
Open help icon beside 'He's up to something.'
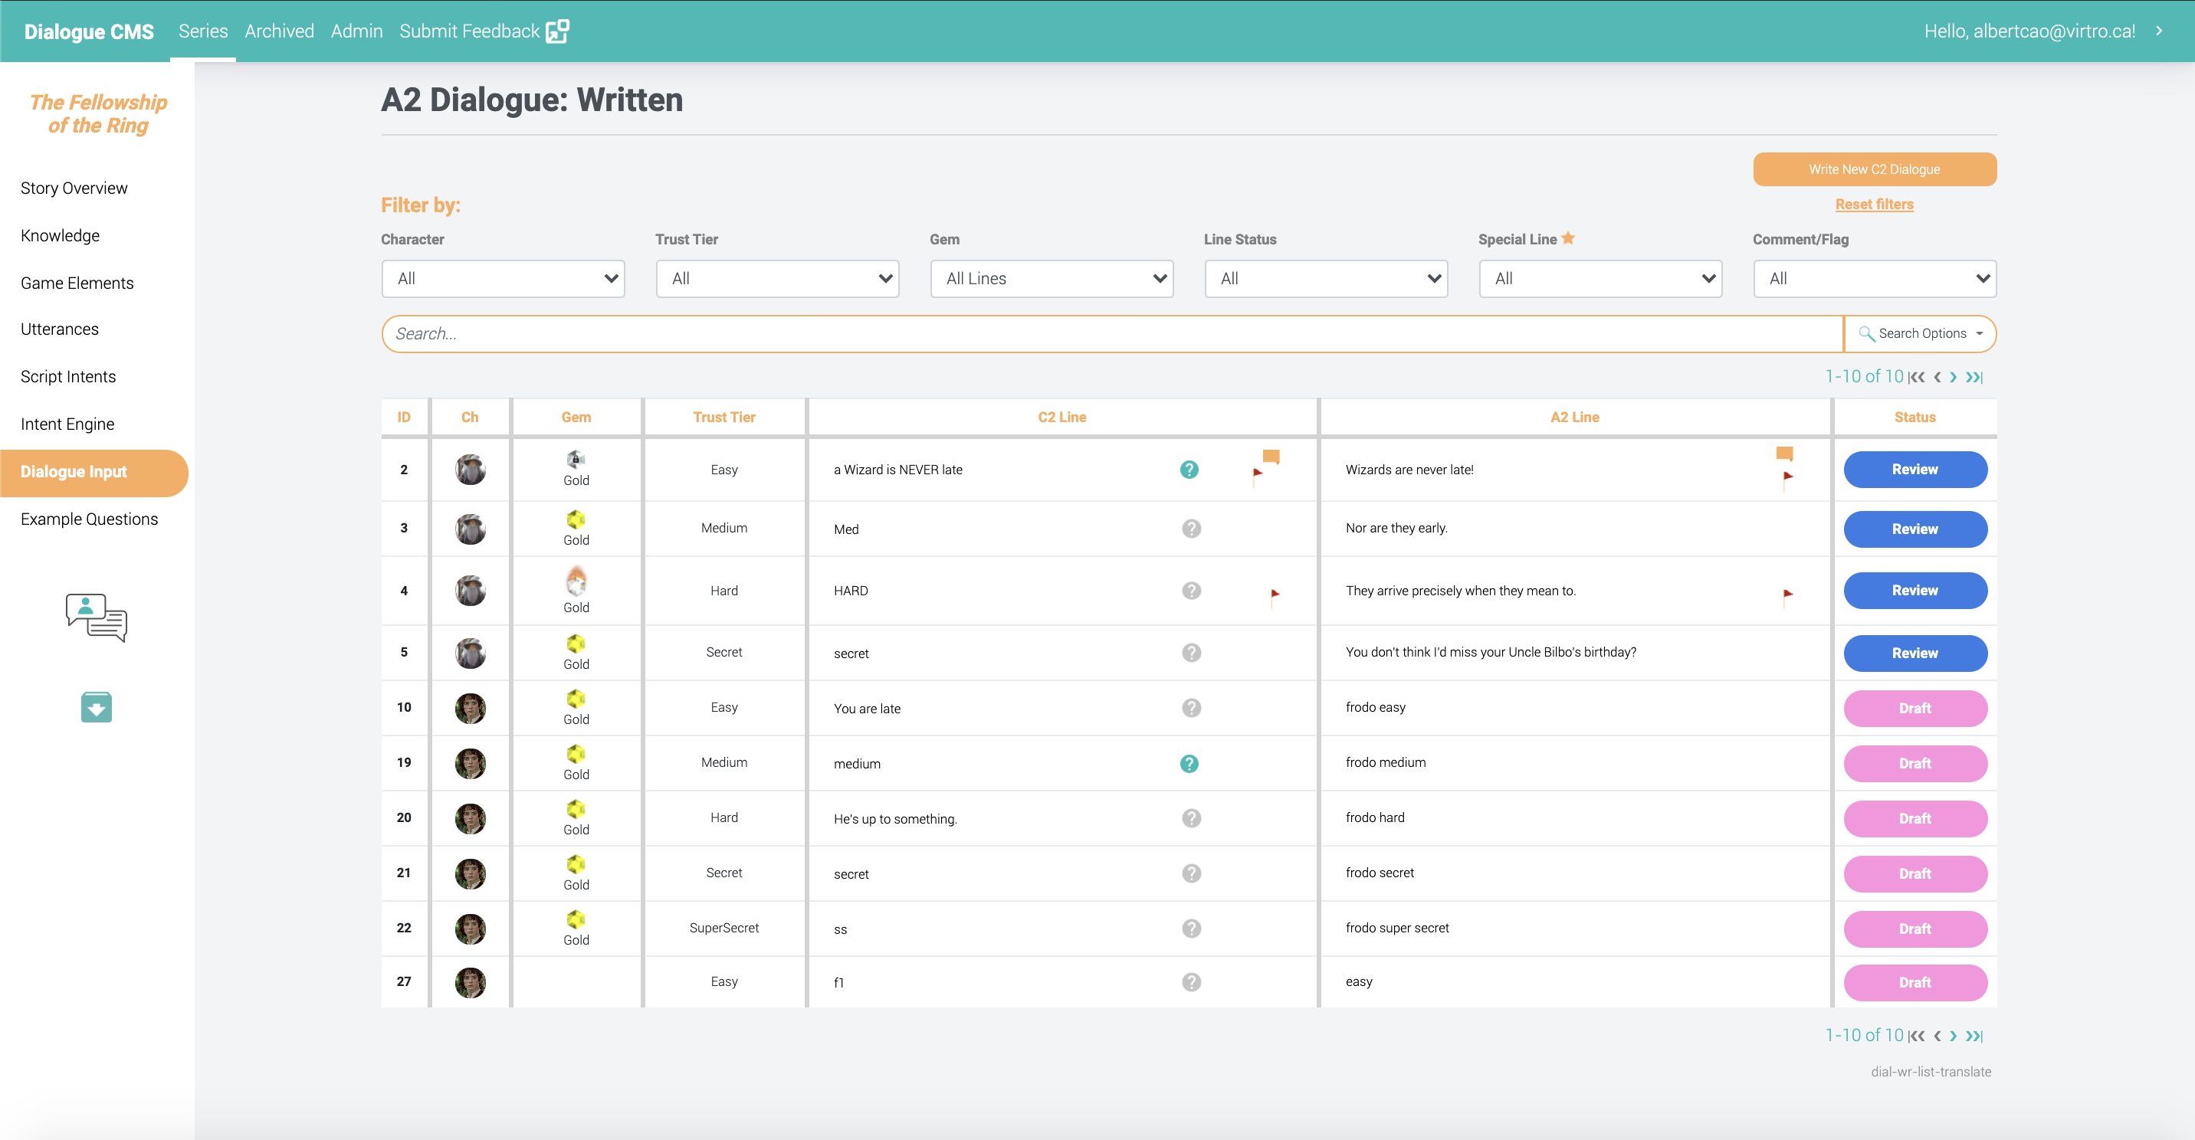(1191, 818)
